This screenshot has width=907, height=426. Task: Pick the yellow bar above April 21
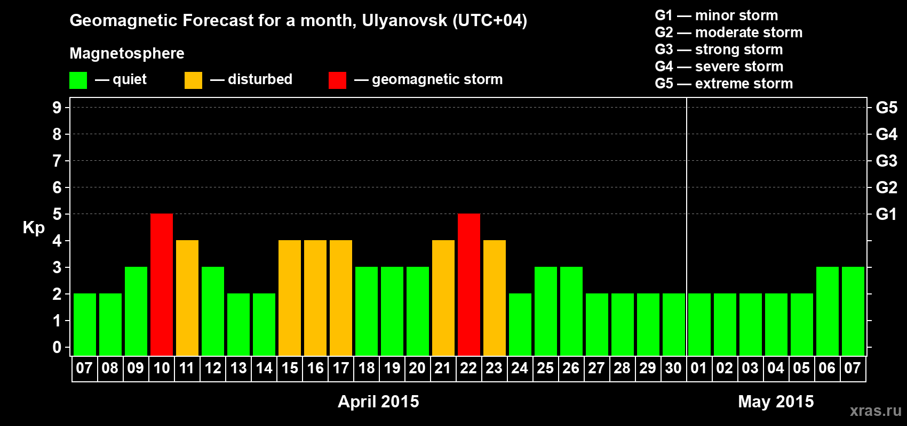click(x=443, y=298)
